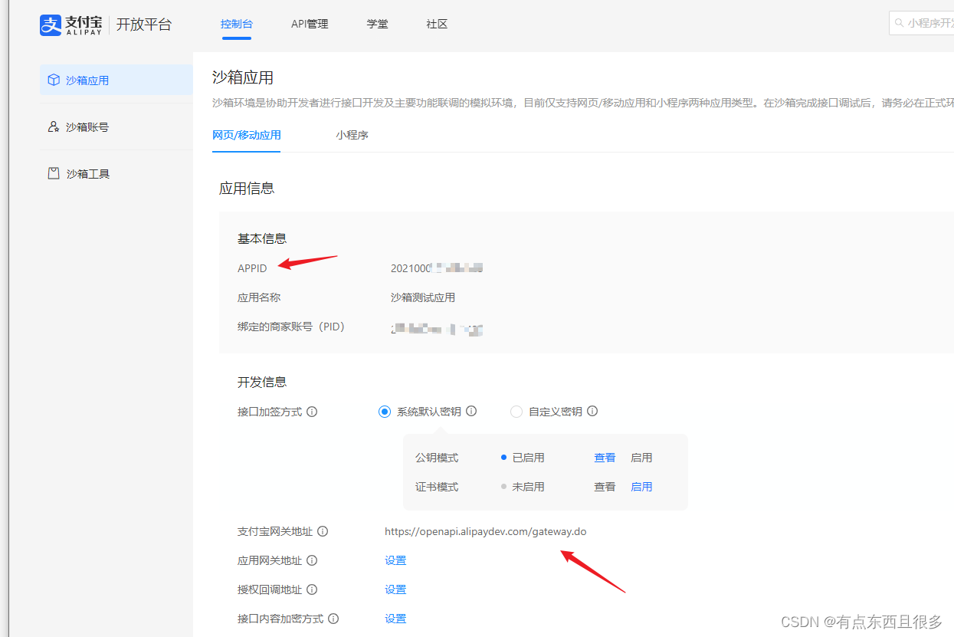Open the 控制台 top navigation tab
This screenshot has height=637, width=954.
pyautogui.click(x=236, y=24)
